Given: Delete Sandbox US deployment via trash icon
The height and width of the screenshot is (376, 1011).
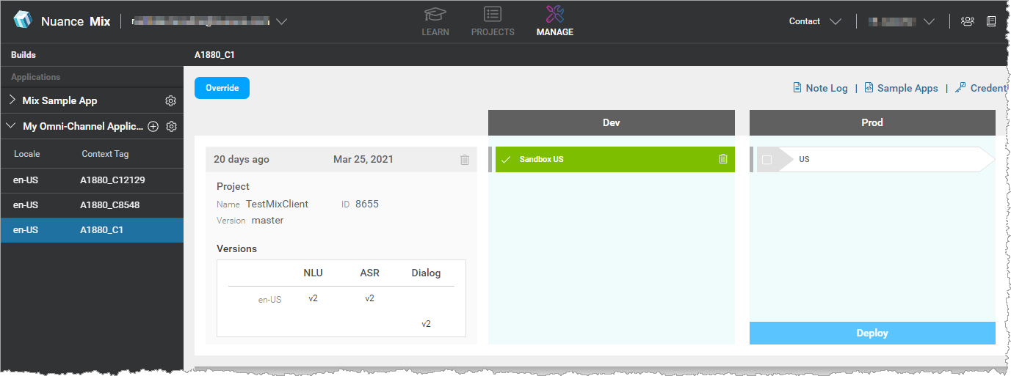Looking at the screenshot, I should click(722, 159).
